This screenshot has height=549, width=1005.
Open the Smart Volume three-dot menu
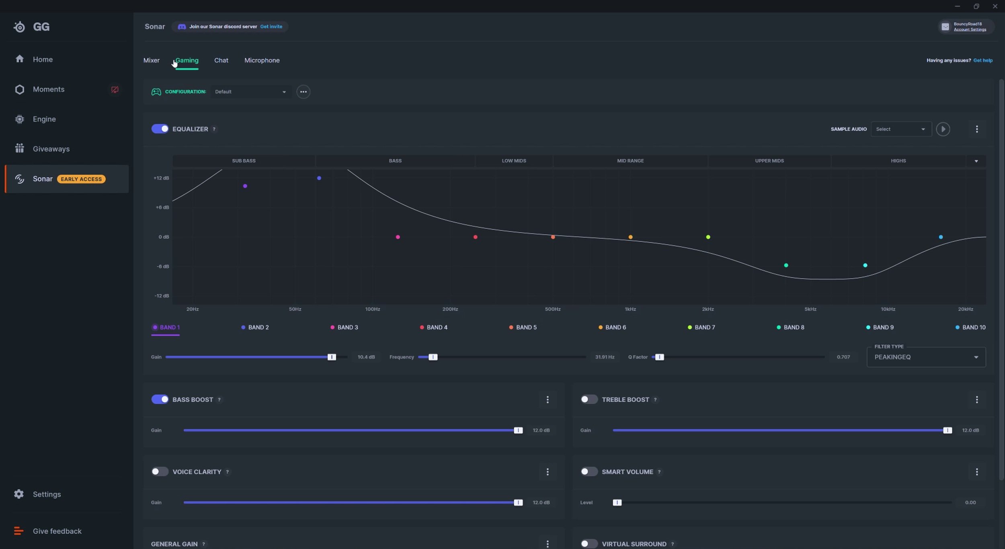point(977,472)
